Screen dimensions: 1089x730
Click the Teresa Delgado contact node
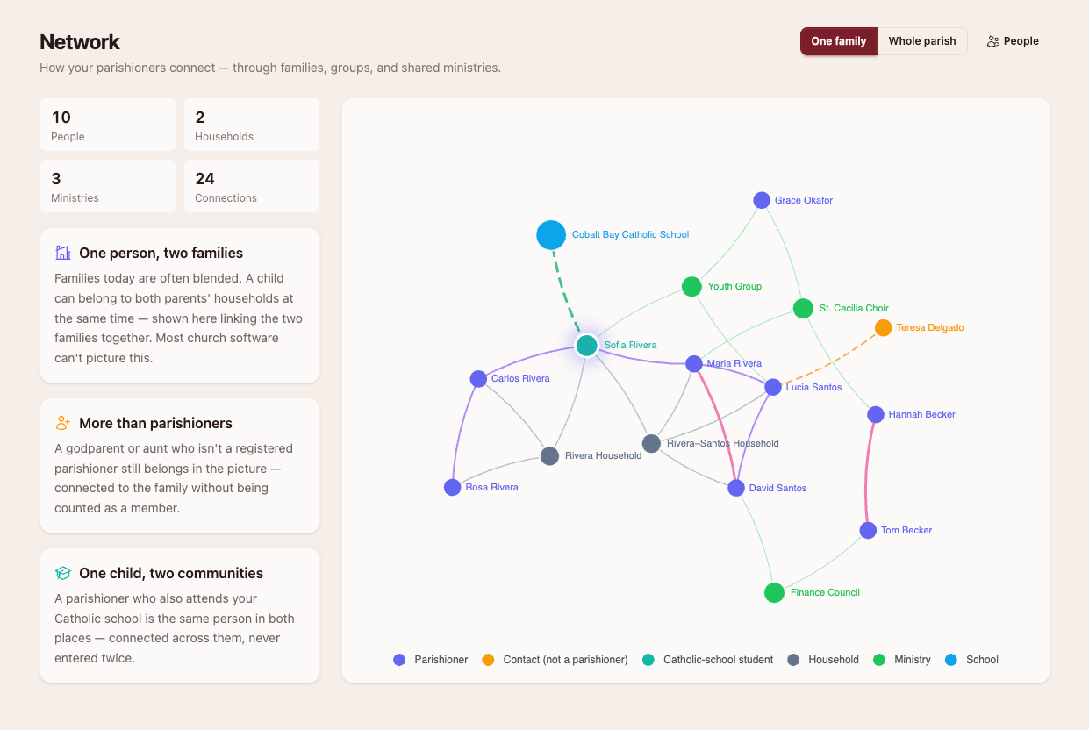883,328
